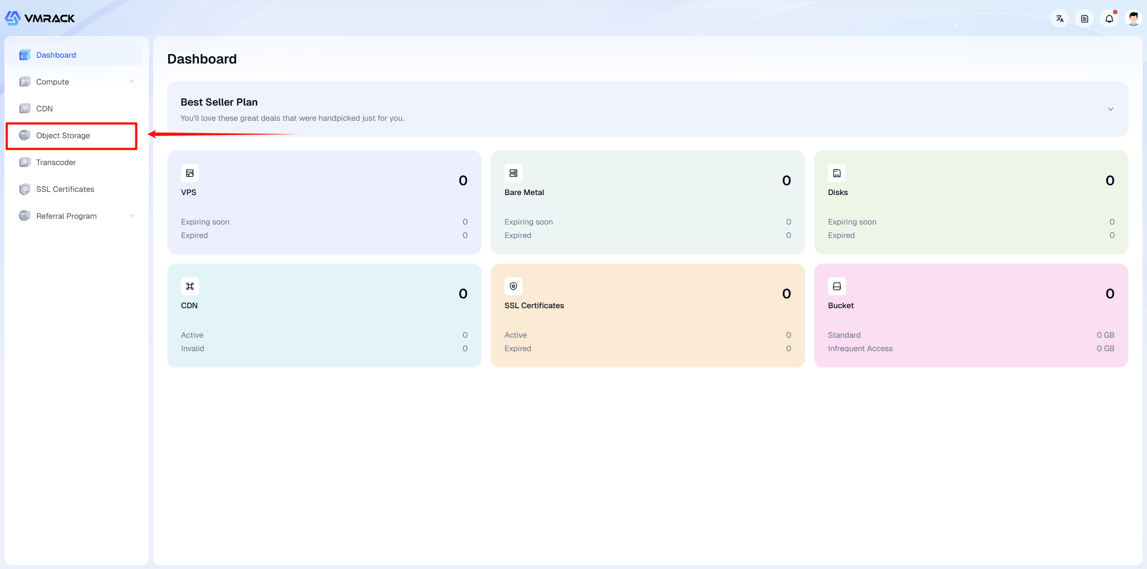Viewport: 1147px width, 569px height.
Task: Click the Transcoder sidebar icon
Action: [25, 162]
